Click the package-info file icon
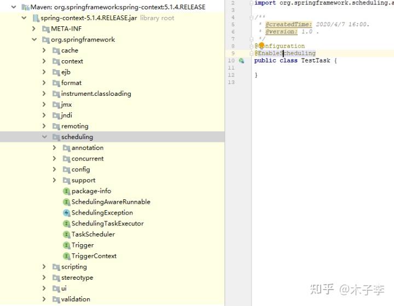The image size is (394, 306). tap(66, 191)
